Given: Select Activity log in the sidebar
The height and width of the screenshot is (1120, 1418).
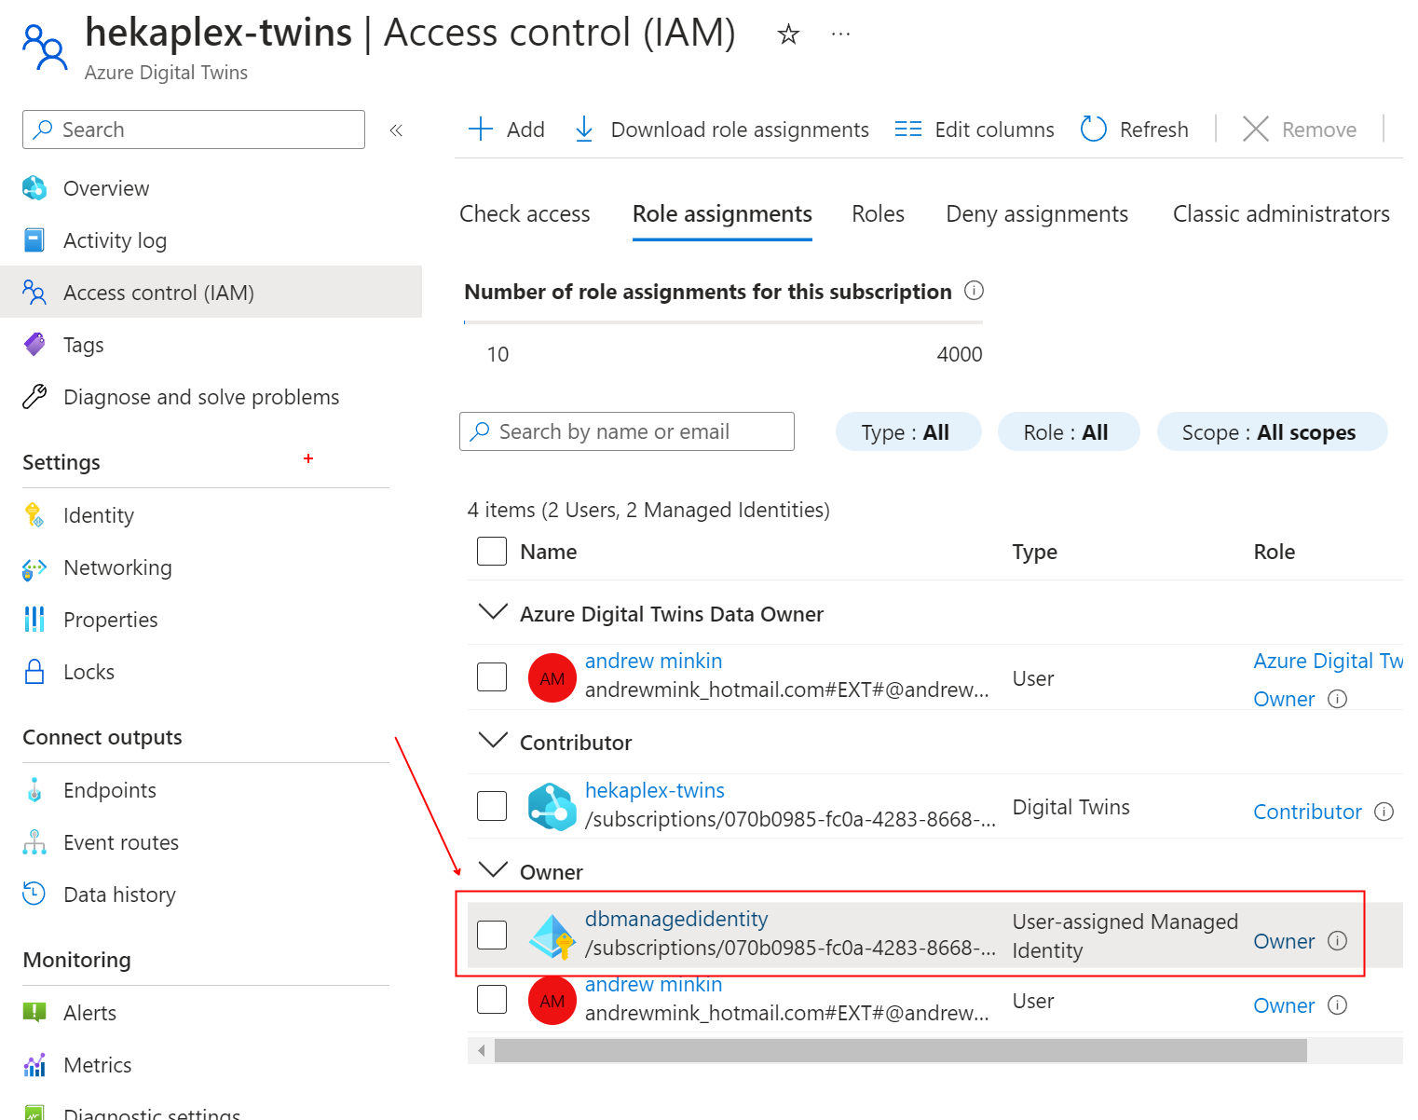Looking at the screenshot, I should click(x=114, y=239).
